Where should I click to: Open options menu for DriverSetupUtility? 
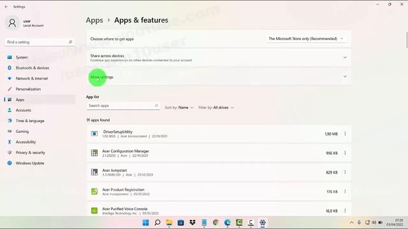click(345, 134)
